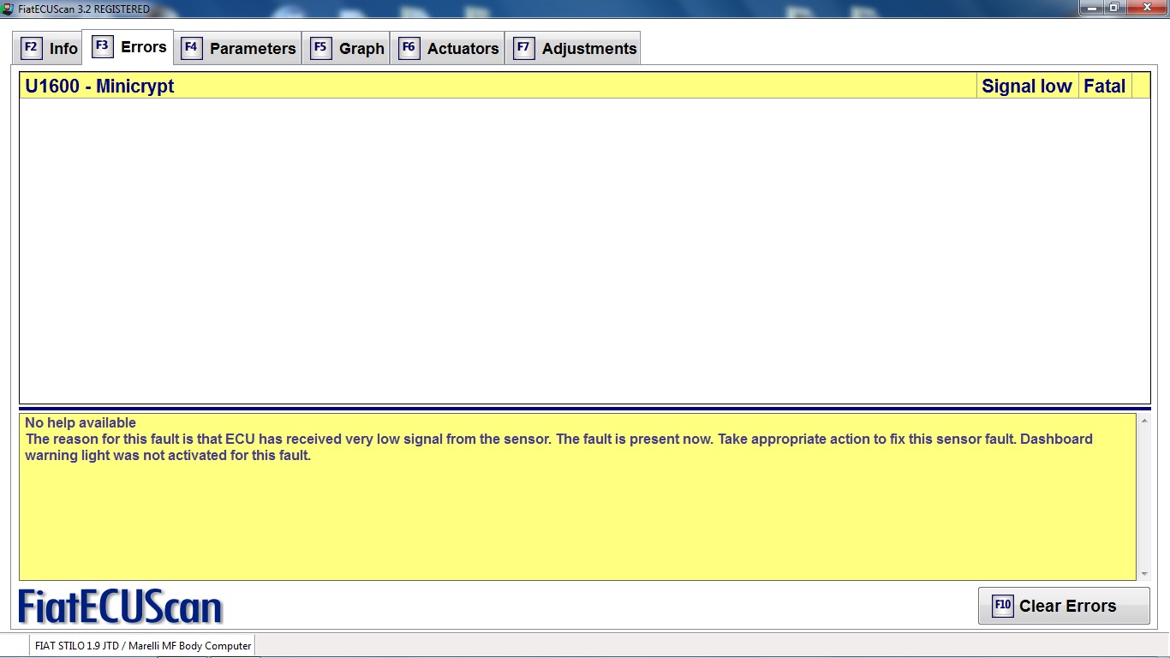This screenshot has width=1170, height=658.
Task: Click the F5 key icon on Graph tab
Action: (320, 48)
